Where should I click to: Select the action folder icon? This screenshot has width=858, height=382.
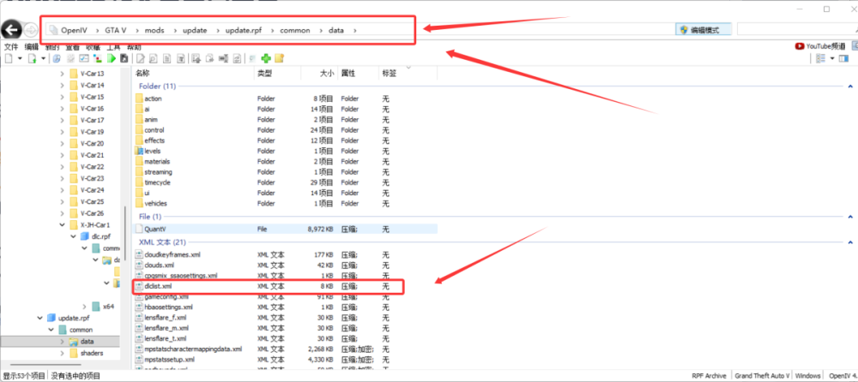[x=139, y=98]
